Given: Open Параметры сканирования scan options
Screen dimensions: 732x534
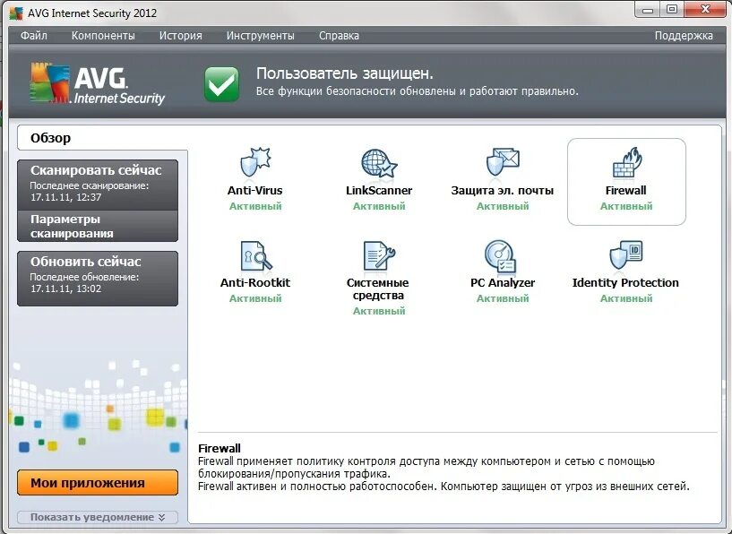Looking at the screenshot, I should tap(98, 226).
